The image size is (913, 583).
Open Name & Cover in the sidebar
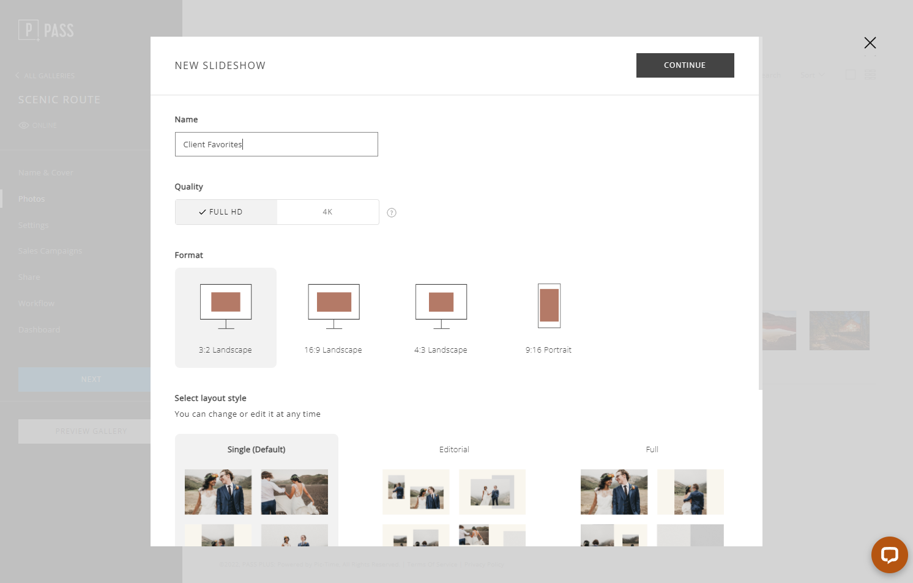pyautogui.click(x=46, y=173)
